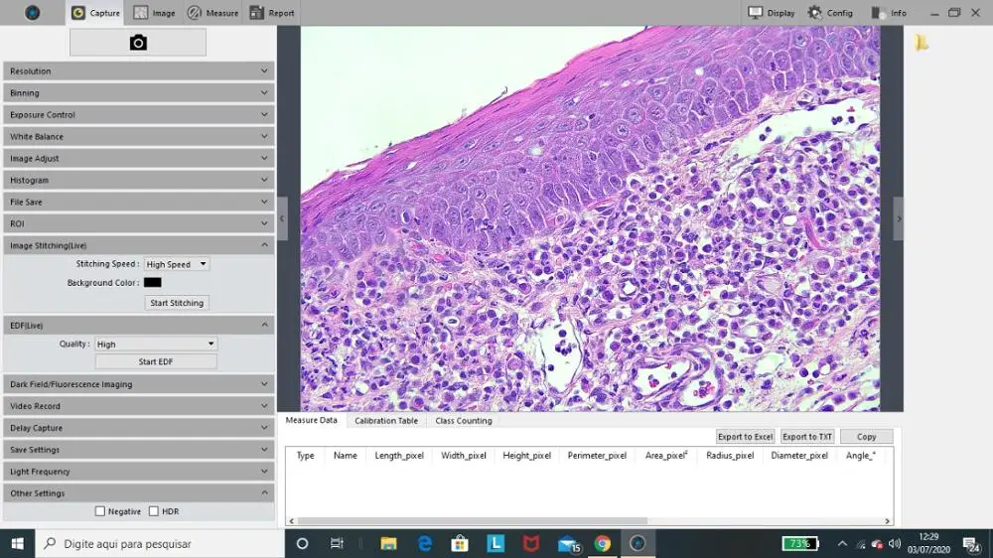Click the Length_pixel column header

399,456
